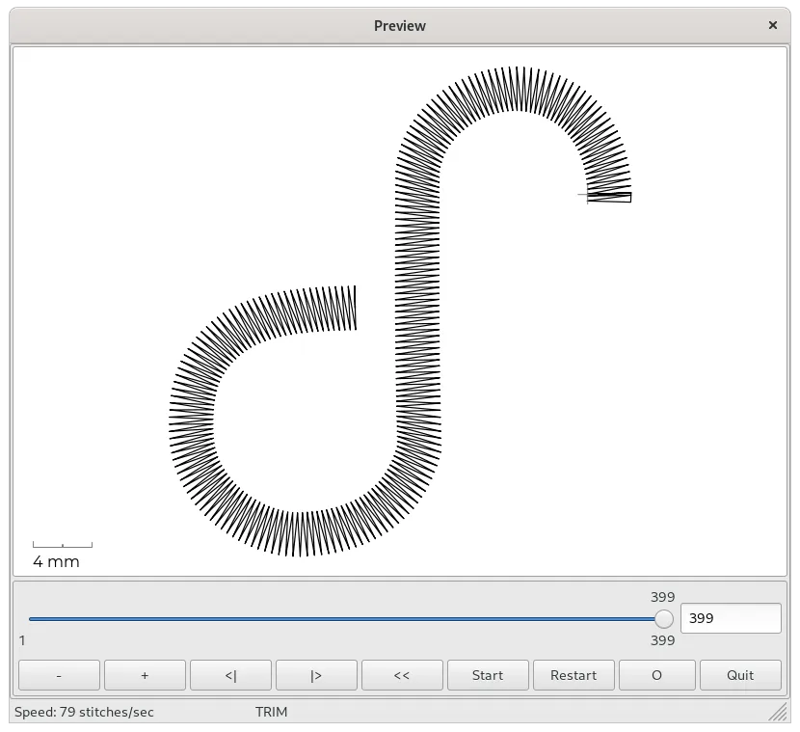The width and height of the screenshot is (800, 732).
Task: Click the Preview window title bar
Action: [x=399, y=26]
